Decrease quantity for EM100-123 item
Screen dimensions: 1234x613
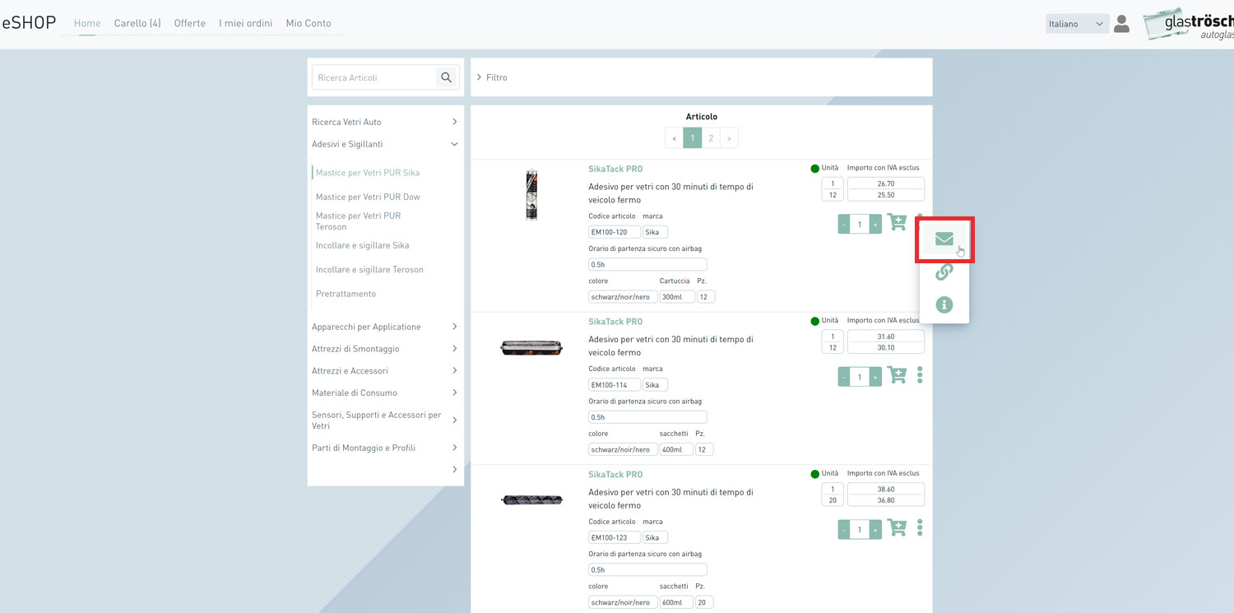tap(844, 529)
